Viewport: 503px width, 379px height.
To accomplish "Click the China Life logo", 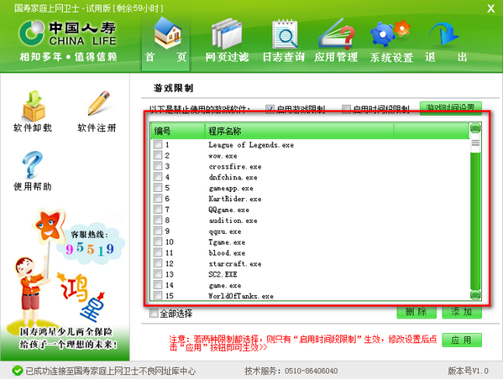I will click(x=67, y=33).
